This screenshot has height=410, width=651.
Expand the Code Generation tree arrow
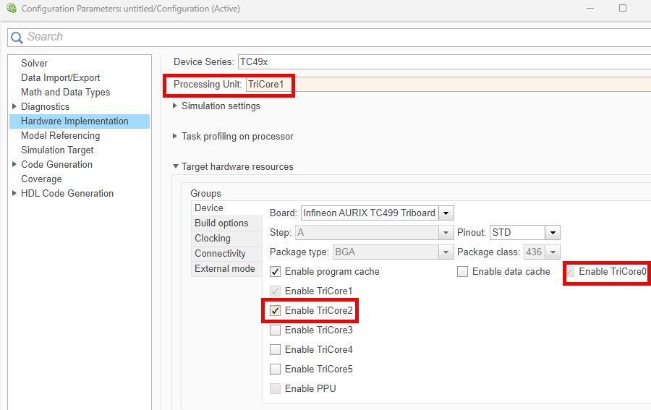click(x=14, y=165)
